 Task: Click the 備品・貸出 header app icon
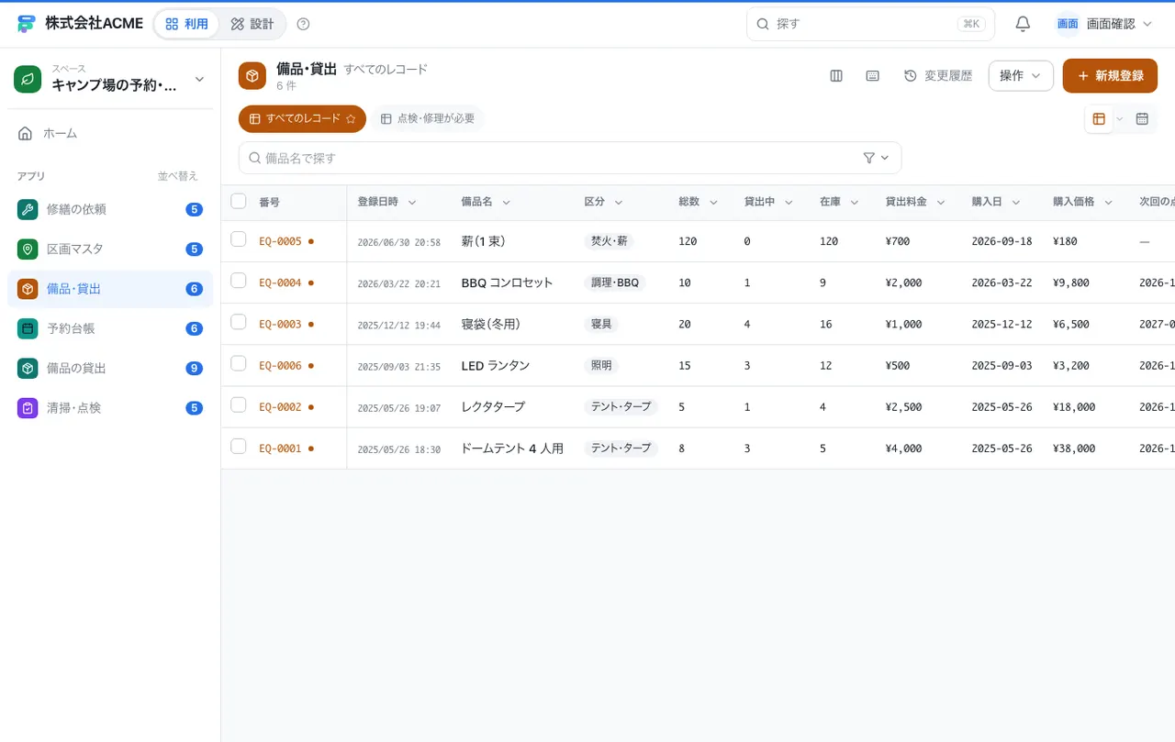pyautogui.click(x=252, y=76)
